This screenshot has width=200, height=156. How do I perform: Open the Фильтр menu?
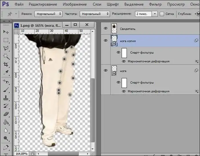[155, 4]
